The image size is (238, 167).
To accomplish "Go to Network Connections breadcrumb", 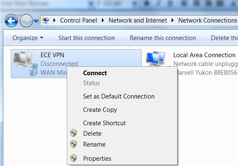I will point(208,20).
